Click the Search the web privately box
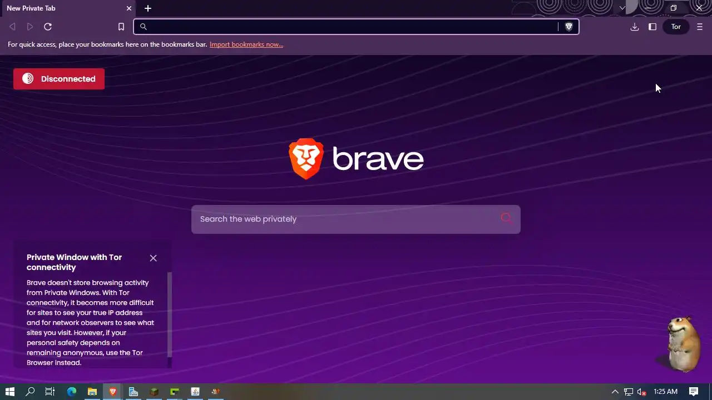Image resolution: width=712 pixels, height=400 pixels. tap(356, 219)
